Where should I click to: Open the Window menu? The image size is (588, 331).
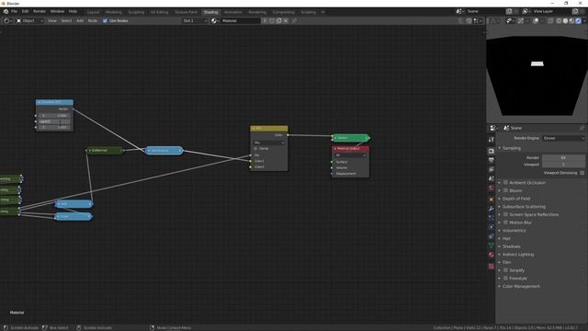57,11
